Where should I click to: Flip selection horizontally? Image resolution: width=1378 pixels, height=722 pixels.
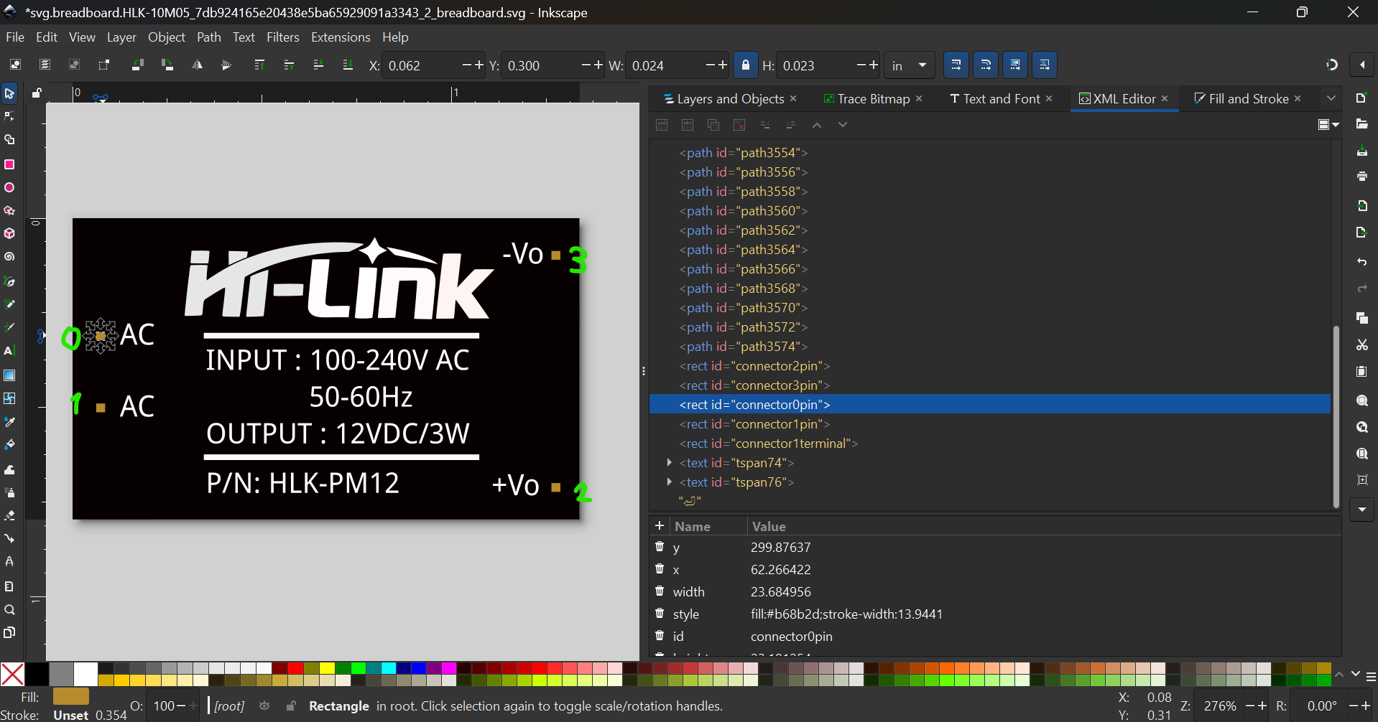[x=197, y=65]
